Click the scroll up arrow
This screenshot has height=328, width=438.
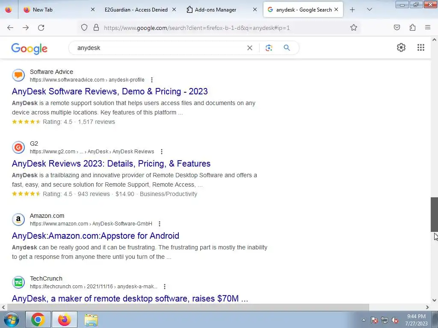point(435,40)
